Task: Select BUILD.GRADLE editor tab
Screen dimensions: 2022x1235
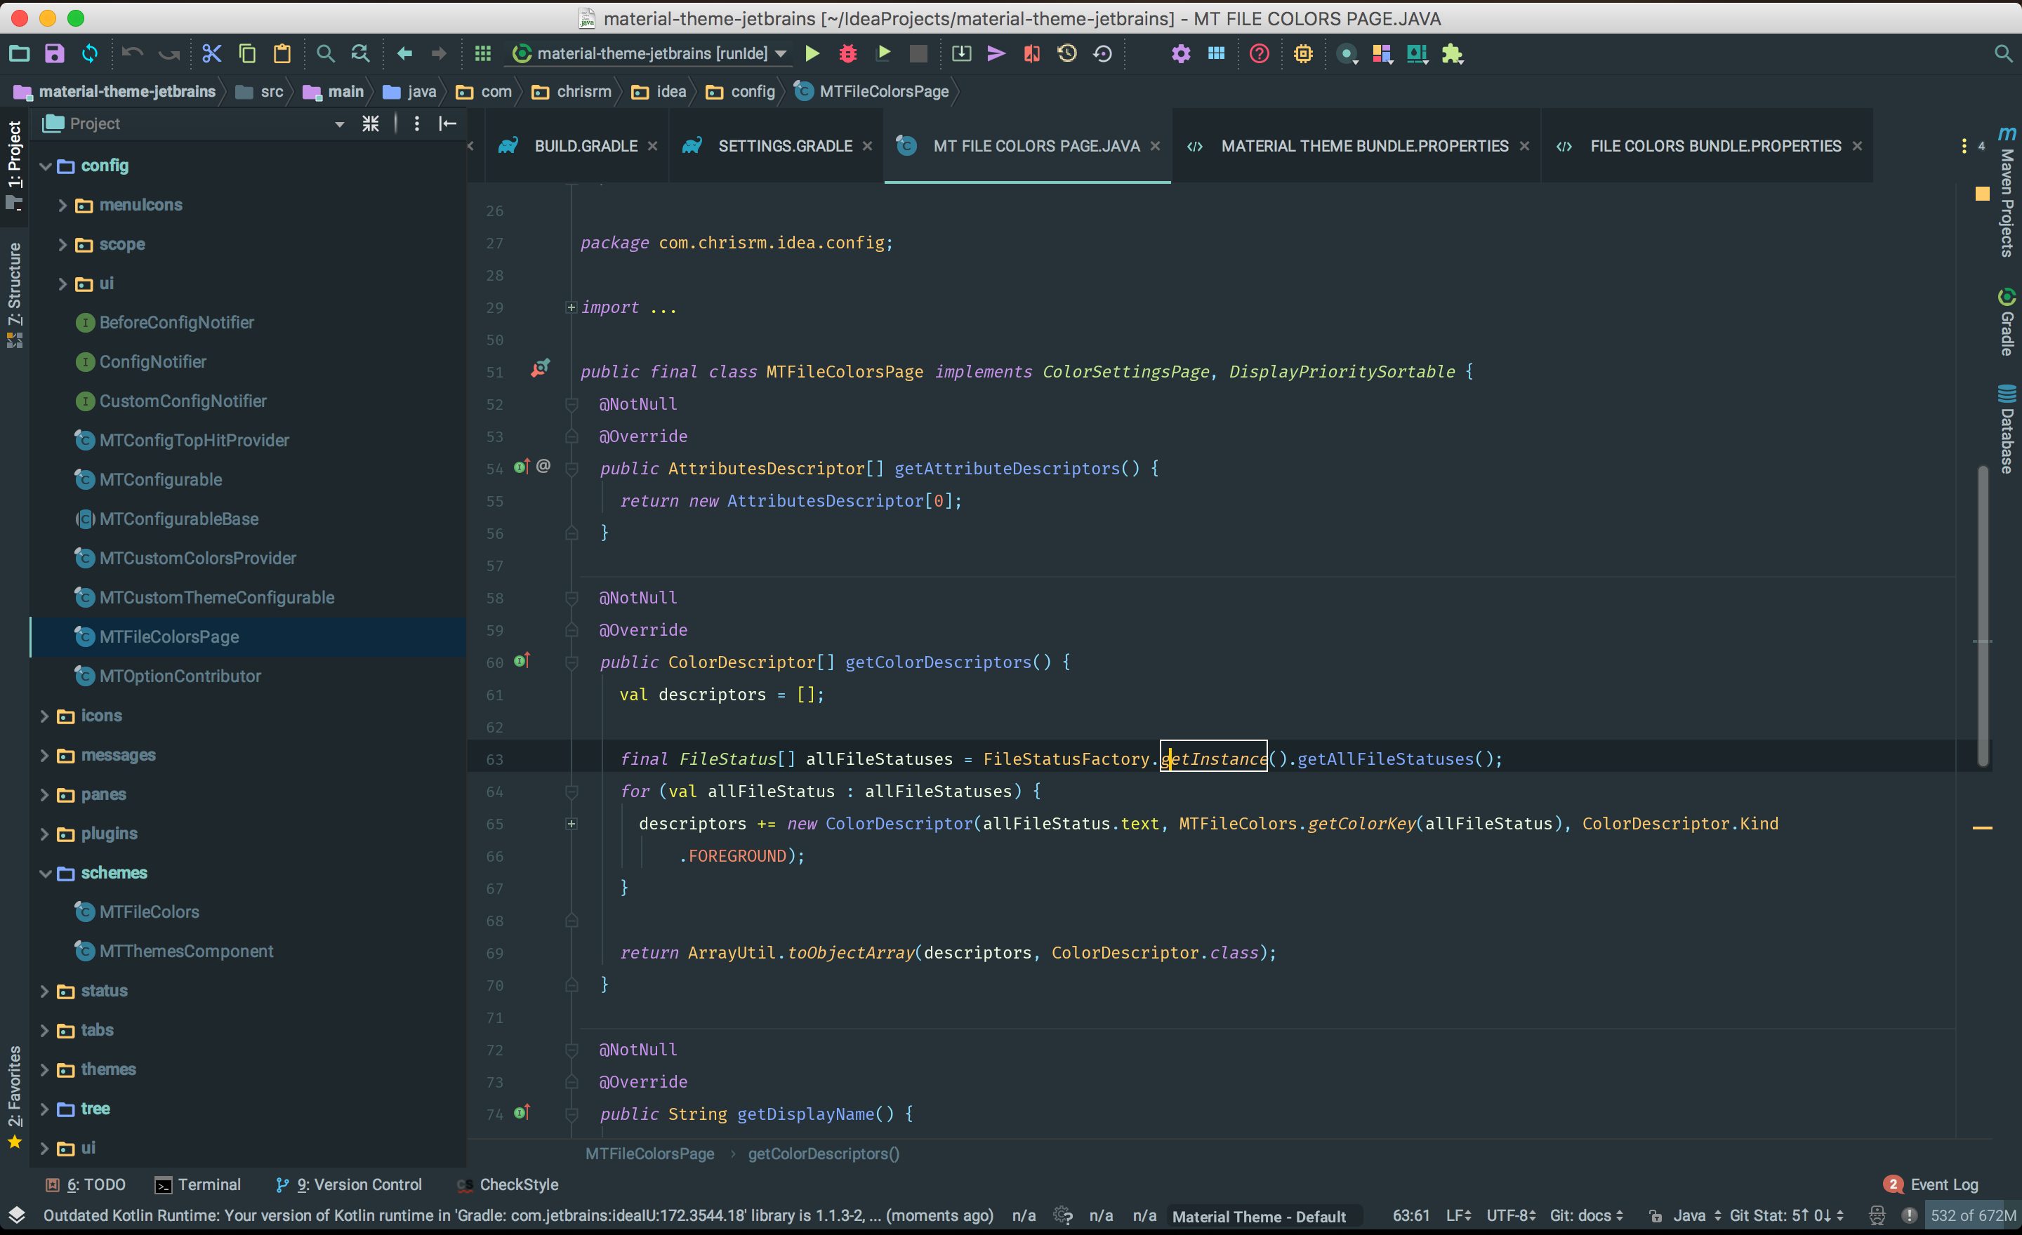Action: (585, 145)
